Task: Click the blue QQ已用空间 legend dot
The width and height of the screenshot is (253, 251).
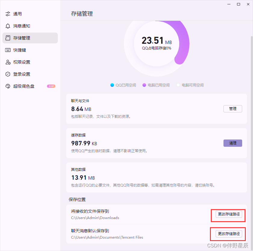Action: pos(112,85)
